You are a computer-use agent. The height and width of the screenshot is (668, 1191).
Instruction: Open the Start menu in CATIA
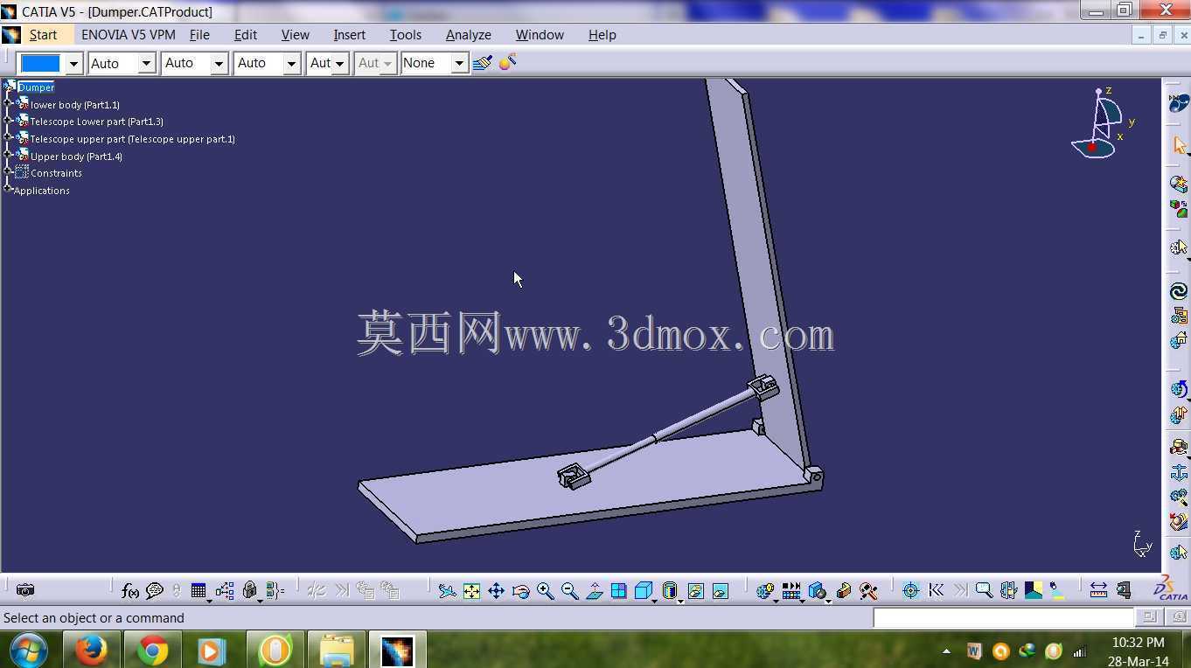pyautogui.click(x=43, y=35)
